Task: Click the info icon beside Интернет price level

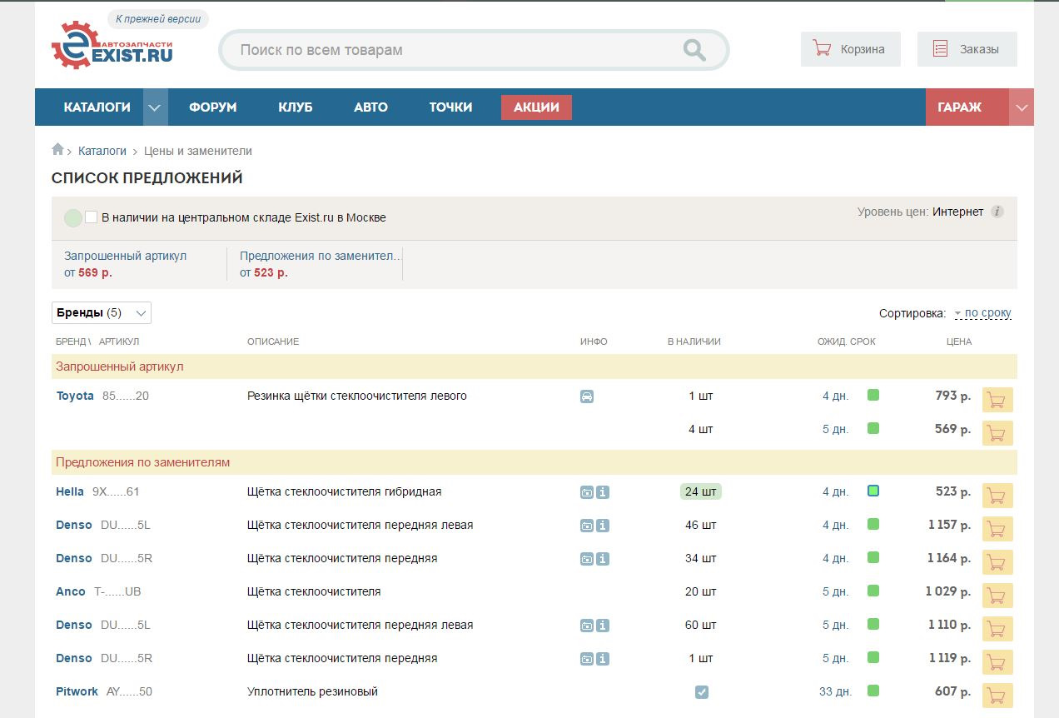Action: click(x=997, y=212)
